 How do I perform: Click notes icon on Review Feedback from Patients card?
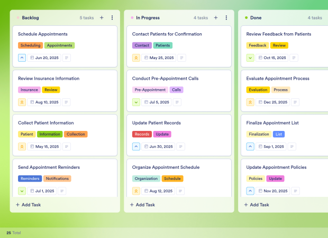(294, 58)
